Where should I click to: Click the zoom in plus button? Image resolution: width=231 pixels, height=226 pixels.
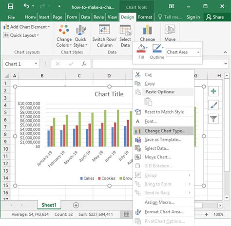click(x=207, y=214)
